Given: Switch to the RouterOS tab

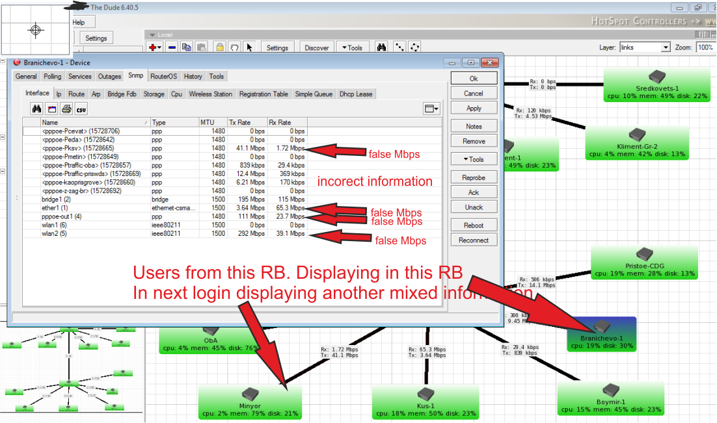Looking at the screenshot, I should click(x=163, y=76).
